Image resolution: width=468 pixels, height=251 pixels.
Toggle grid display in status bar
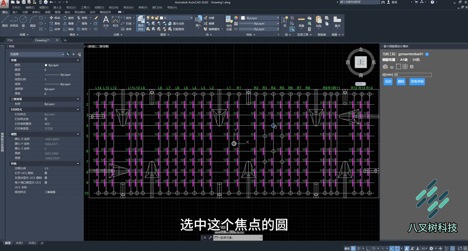click(x=353, y=249)
